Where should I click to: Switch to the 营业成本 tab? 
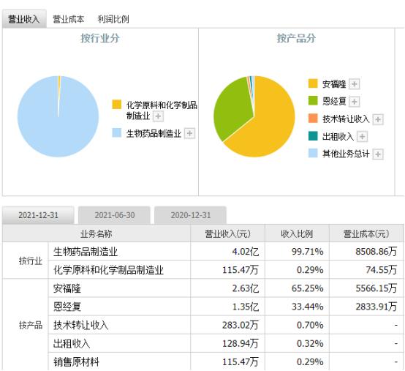pyautogui.click(x=69, y=19)
